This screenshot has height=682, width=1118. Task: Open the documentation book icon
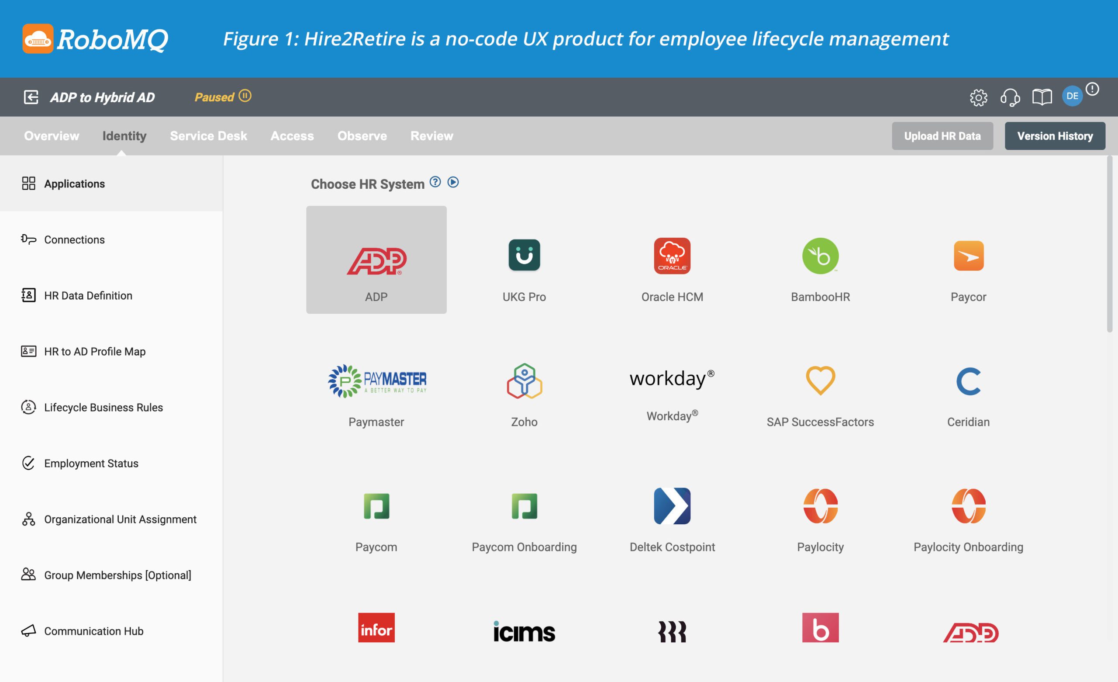point(1042,97)
